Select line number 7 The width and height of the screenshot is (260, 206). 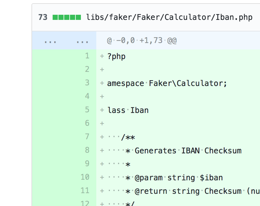87,136
